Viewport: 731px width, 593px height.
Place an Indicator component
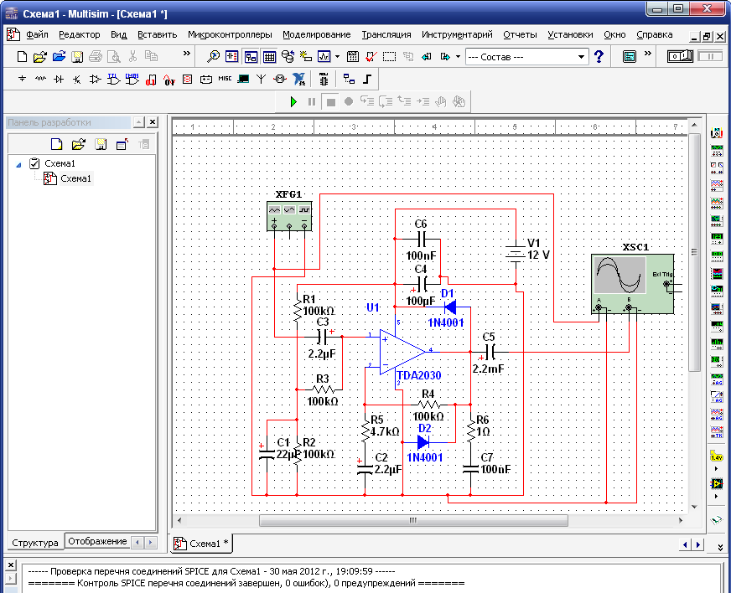(188, 80)
